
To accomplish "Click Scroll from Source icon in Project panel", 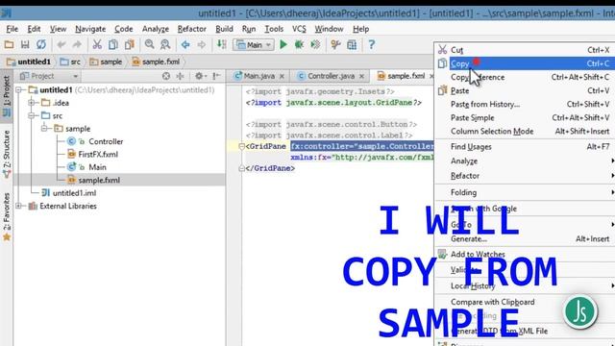I will [166, 76].
